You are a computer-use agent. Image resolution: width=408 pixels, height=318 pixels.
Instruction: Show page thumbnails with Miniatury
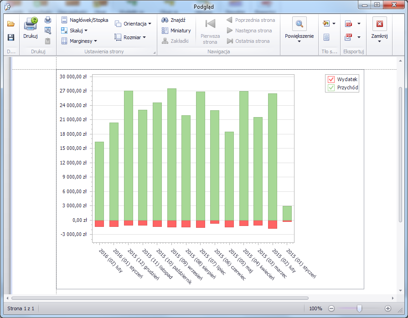pyautogui.click(x=176, y=31)
